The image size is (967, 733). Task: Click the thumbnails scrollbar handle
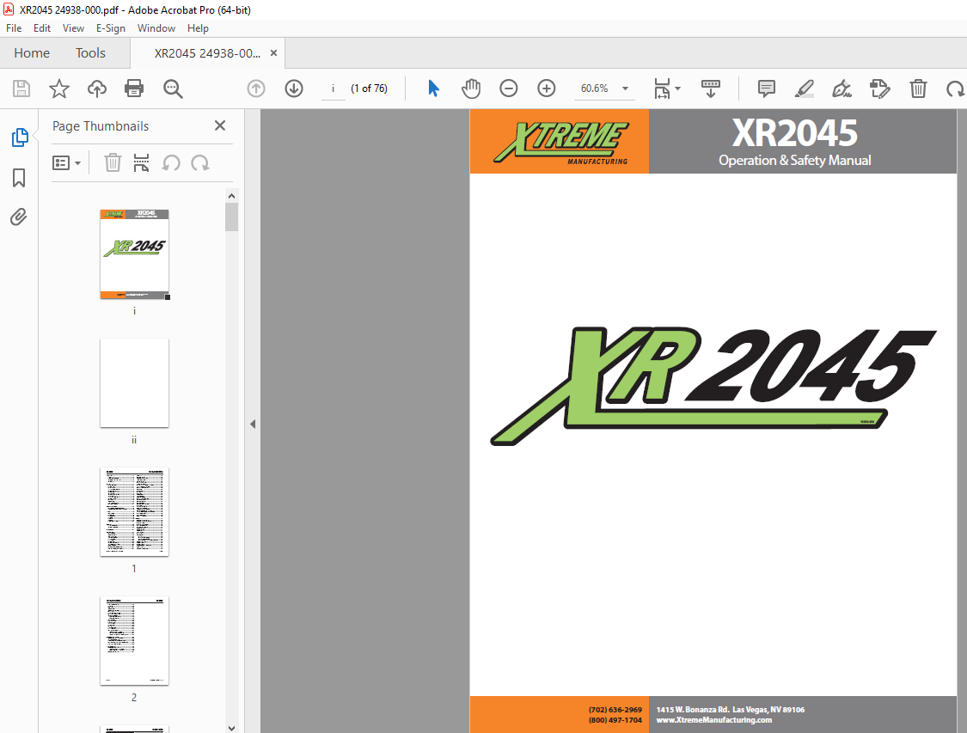pyautogui.click(x=232, y=217)
